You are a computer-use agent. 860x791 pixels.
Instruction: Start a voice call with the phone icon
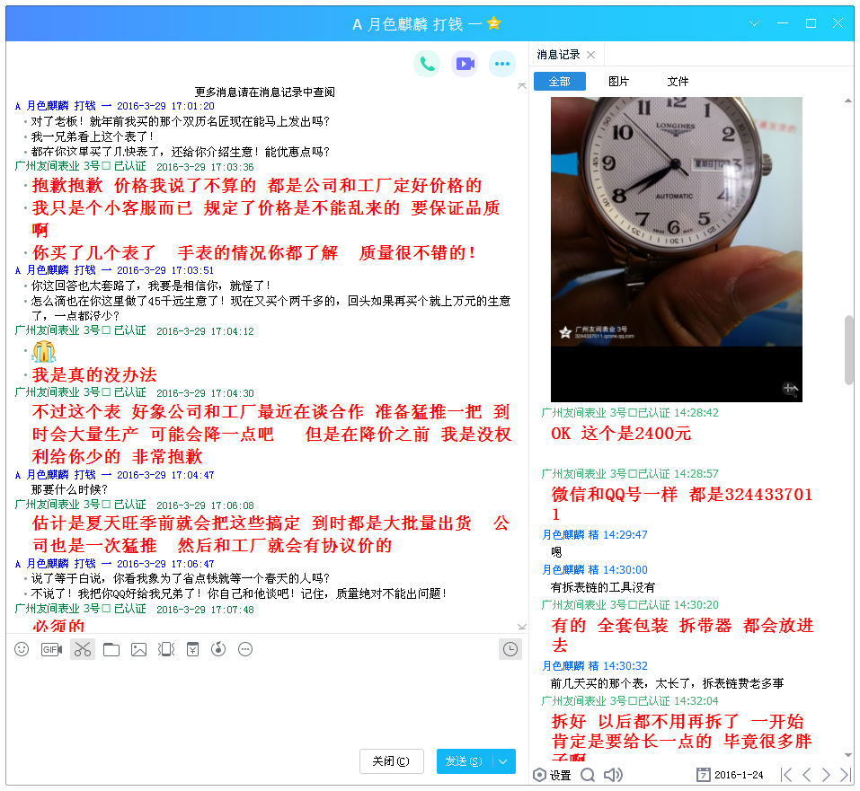pos(427,64)
